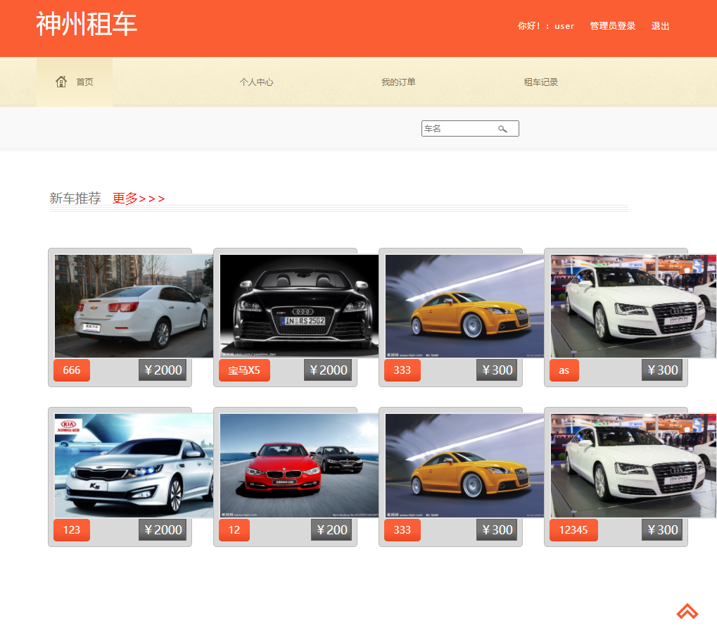Open the 租车记录 navigation item
The width and height of the screenshot is (717, 635).
click(540, 82)
